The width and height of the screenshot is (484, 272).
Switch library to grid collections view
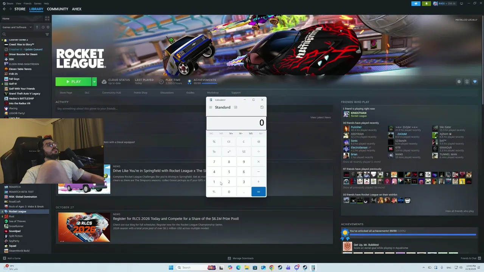point(47,18)
